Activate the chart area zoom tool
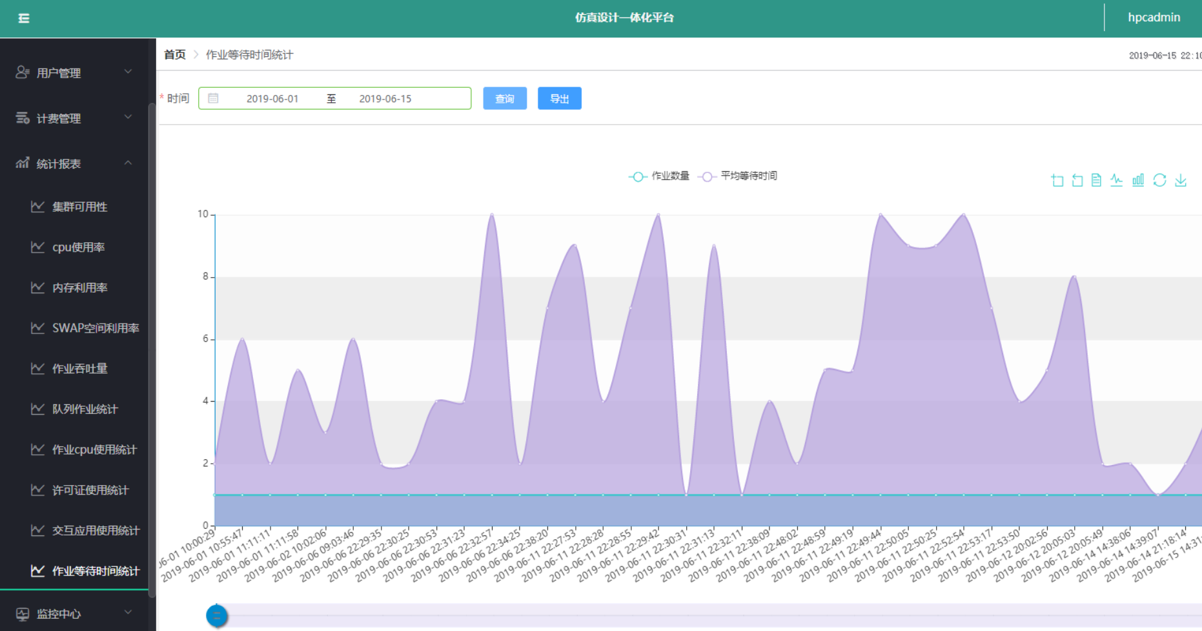 [1057, 180]
